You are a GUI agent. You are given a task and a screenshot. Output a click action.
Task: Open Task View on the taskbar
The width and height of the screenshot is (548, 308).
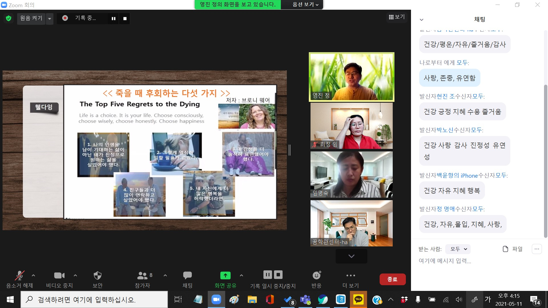point(178,299)
